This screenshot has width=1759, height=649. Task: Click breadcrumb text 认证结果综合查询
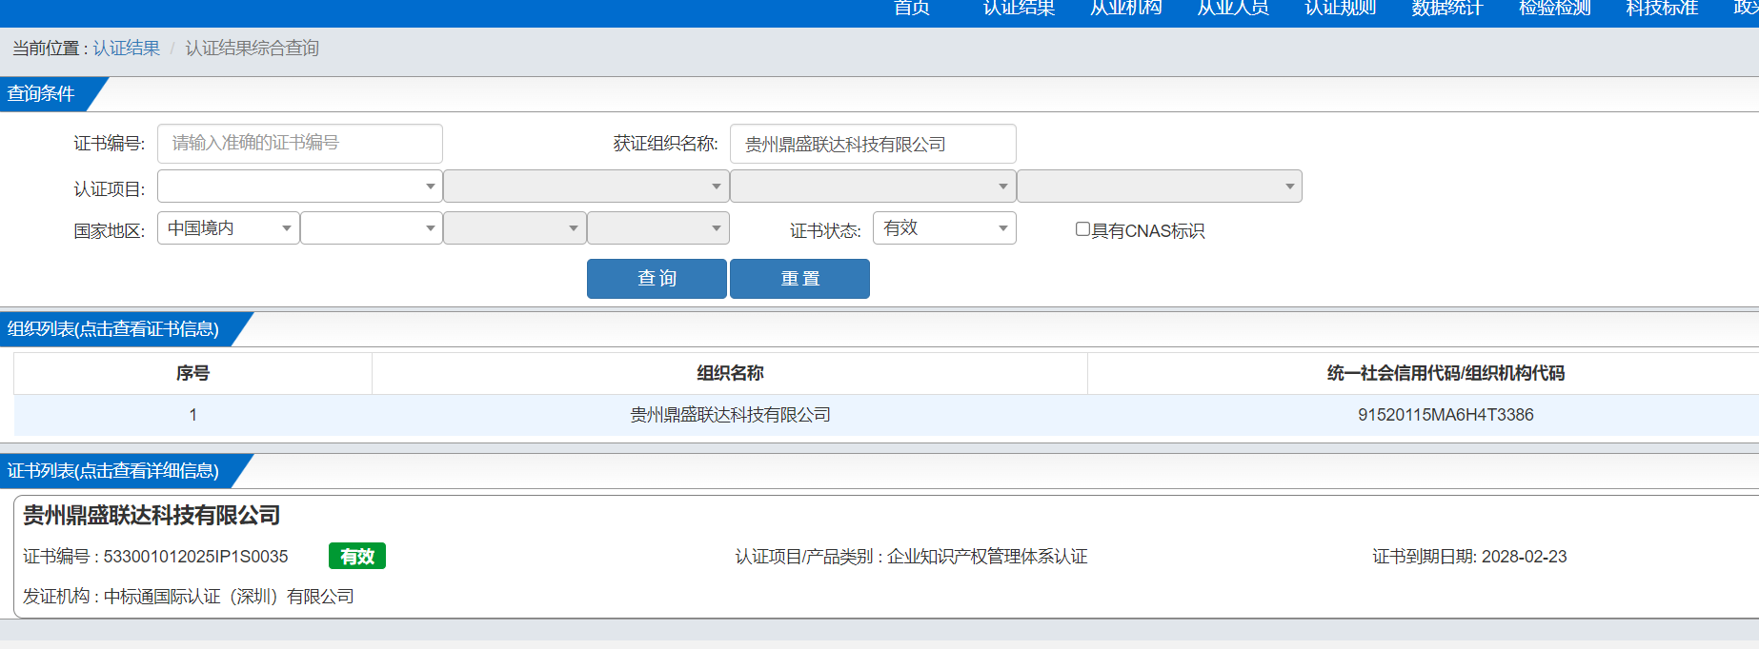coord(253,49)
